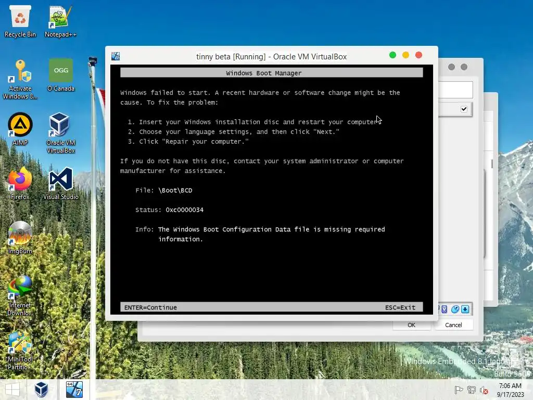Select the O Canada OGG file
The height and width of the screenshot is (400, 533).
[61, 76]
